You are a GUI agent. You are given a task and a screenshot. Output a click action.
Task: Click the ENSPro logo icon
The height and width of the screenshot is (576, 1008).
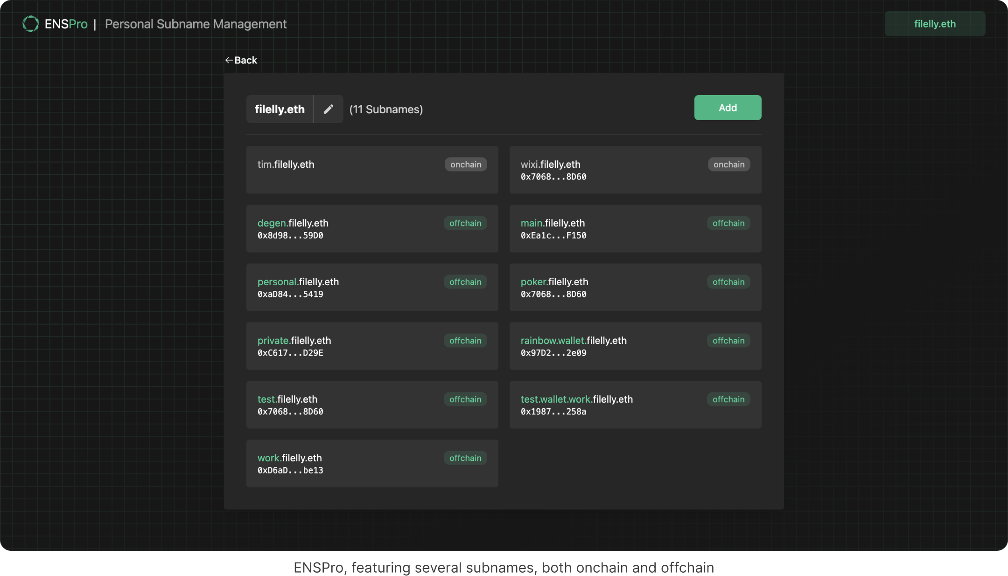coord(31,24)
